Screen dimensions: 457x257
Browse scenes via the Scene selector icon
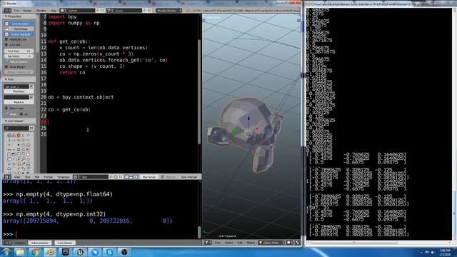(109, 11)
